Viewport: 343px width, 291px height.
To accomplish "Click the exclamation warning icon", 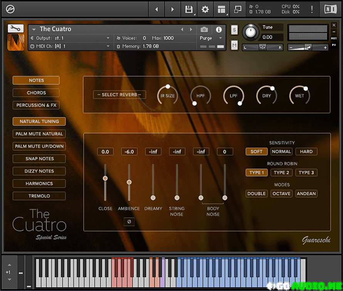I will coord(312,9).
